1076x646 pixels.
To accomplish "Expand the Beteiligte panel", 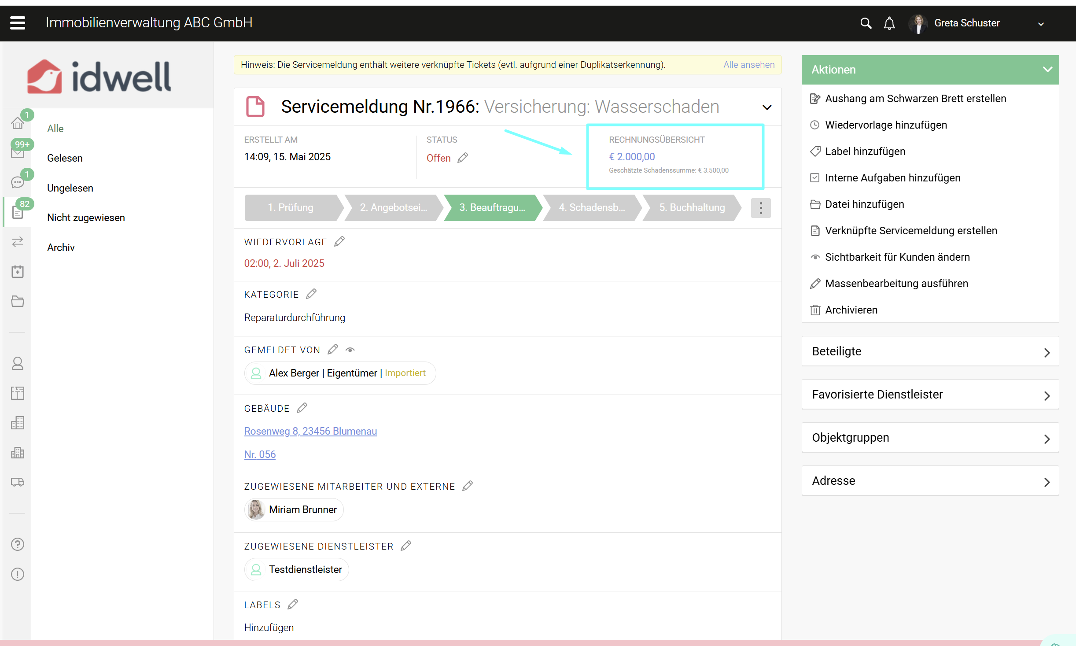I will [930, 351].
